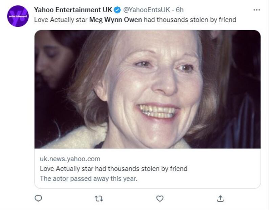Click "The actor passed away this year."
The image size is (270, 210).
[x=89, y=178]
